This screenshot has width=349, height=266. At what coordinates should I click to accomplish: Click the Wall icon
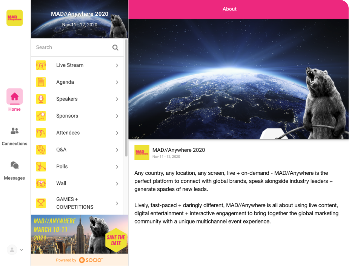[41, 183]
